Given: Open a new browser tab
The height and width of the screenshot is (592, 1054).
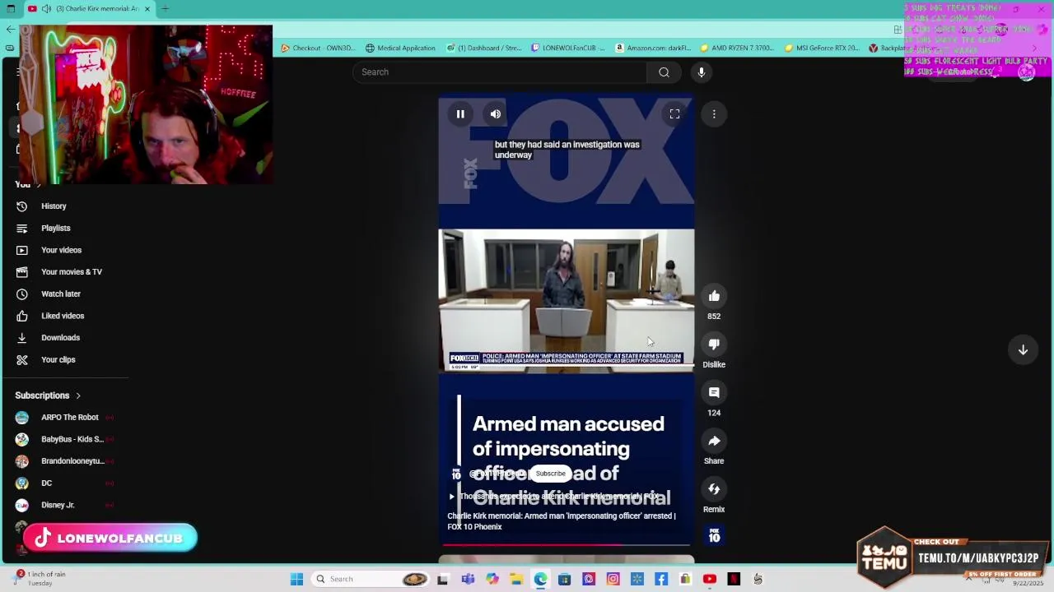Looking at the screenshot, I should point(165,9).
